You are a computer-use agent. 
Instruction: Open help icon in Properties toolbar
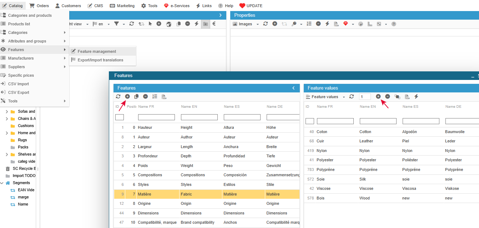tap(394, 24)
